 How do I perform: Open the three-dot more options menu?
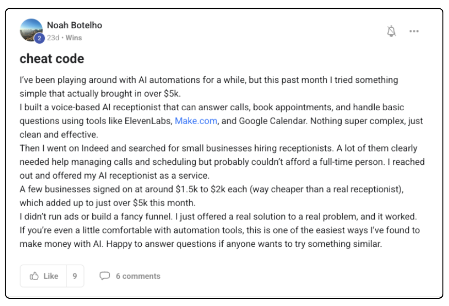pyautogui.click(x=414, y=31)
